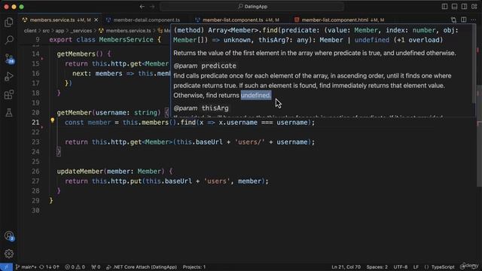Click highlighted 'undefined.' in hover tooltip
The image size is (482, 271).
(256, 96)
